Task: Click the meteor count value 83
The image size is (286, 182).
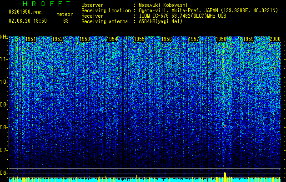Action: [x=66, y=21]
